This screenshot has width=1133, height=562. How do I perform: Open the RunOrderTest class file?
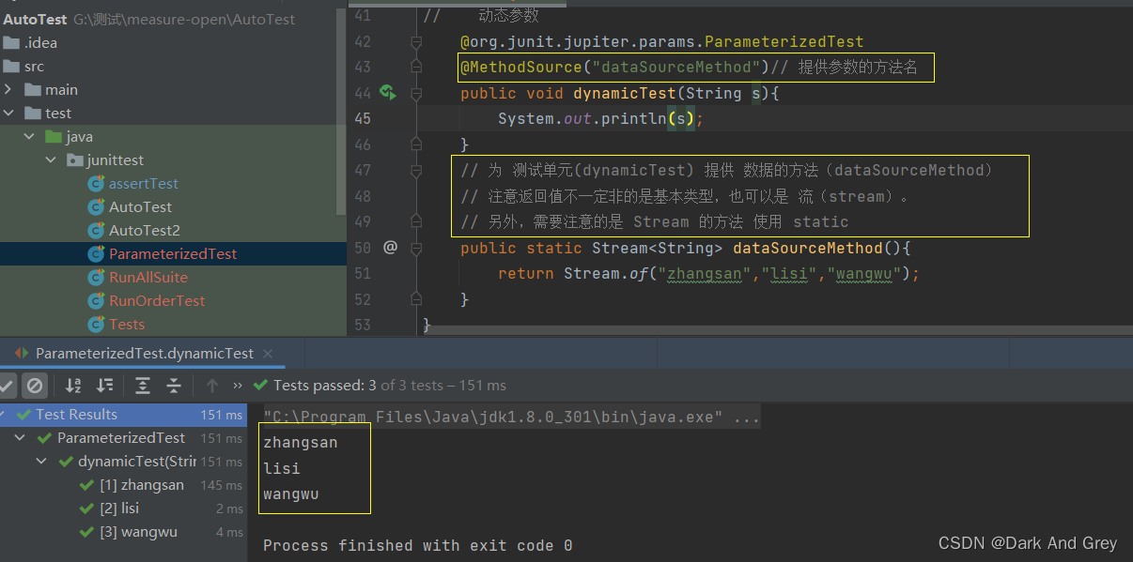(x=157, y=301)
